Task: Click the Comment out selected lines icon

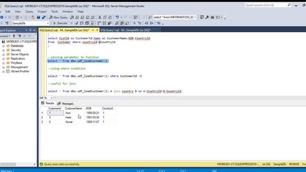Action: tap(134, 23)
